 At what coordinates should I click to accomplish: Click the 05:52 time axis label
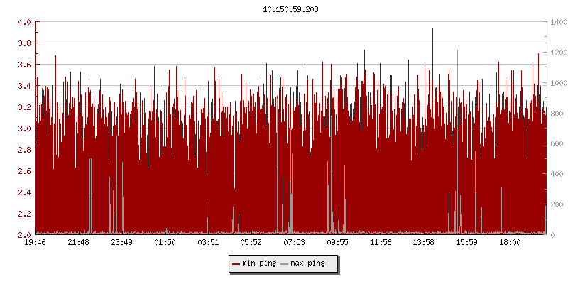pyautogui.click(x=251, y=243)
